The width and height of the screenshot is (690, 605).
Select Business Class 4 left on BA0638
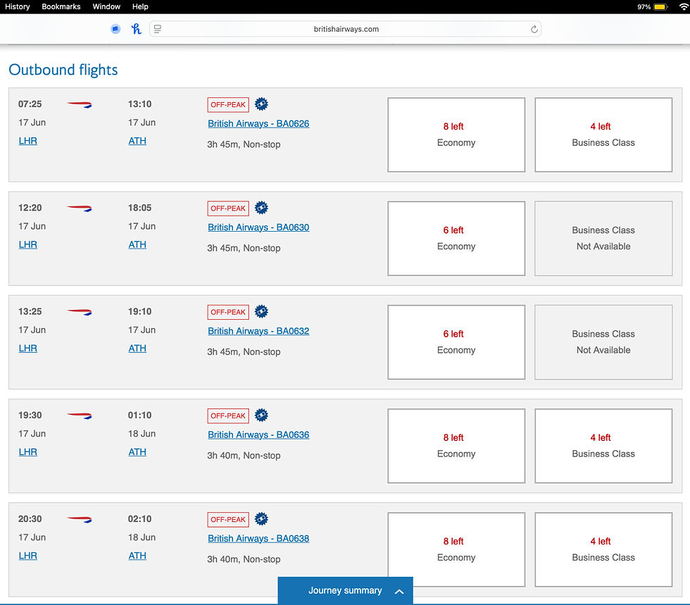click(x=603, y=549)
